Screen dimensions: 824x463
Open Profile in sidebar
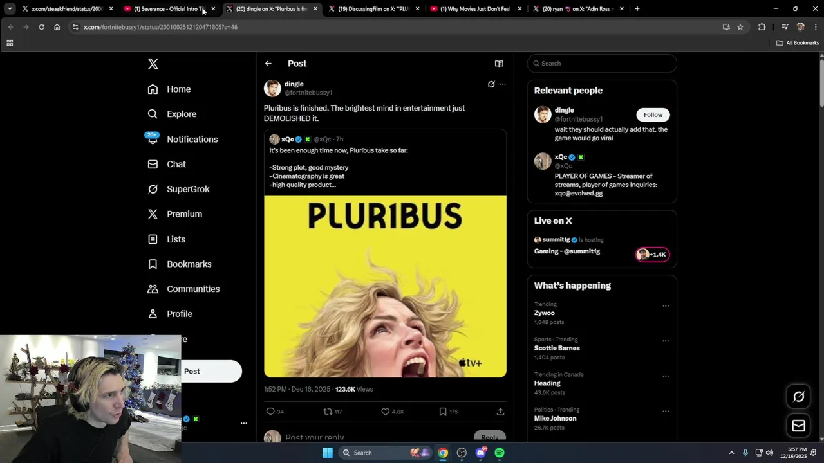[170, 314]
